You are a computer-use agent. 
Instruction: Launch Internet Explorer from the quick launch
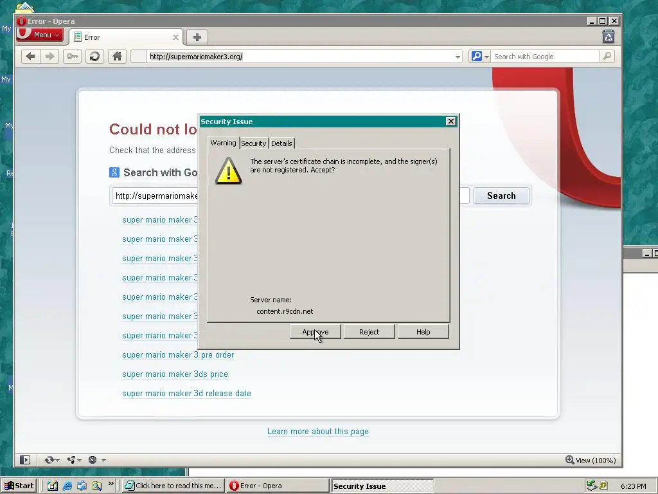pos(67,486)
